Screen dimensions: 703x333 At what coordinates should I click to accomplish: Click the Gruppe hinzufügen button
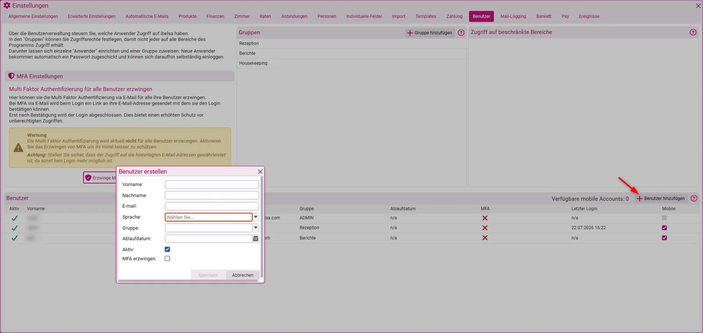pyautogui.click(x=430, y=33)
